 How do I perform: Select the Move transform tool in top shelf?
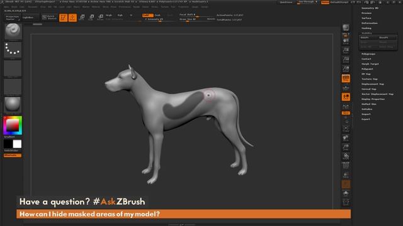pos(82,18)
